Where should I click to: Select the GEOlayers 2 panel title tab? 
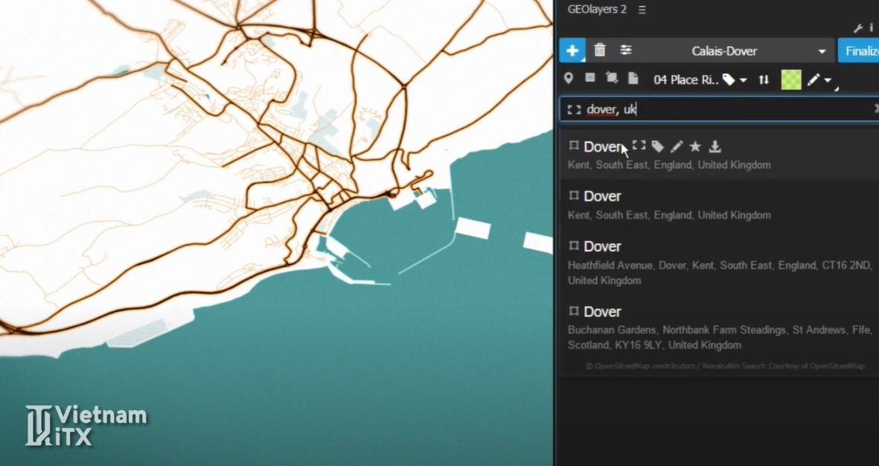click(597, 9)
